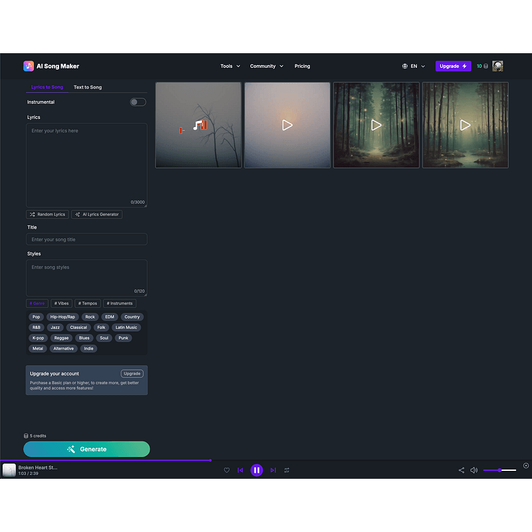This screenshot has width=532, height=532.
Task: Add the Hip-Hop/Rap genre tag
Action: (x=63, y=317)
